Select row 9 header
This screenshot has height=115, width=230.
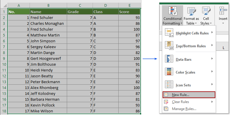4,58
